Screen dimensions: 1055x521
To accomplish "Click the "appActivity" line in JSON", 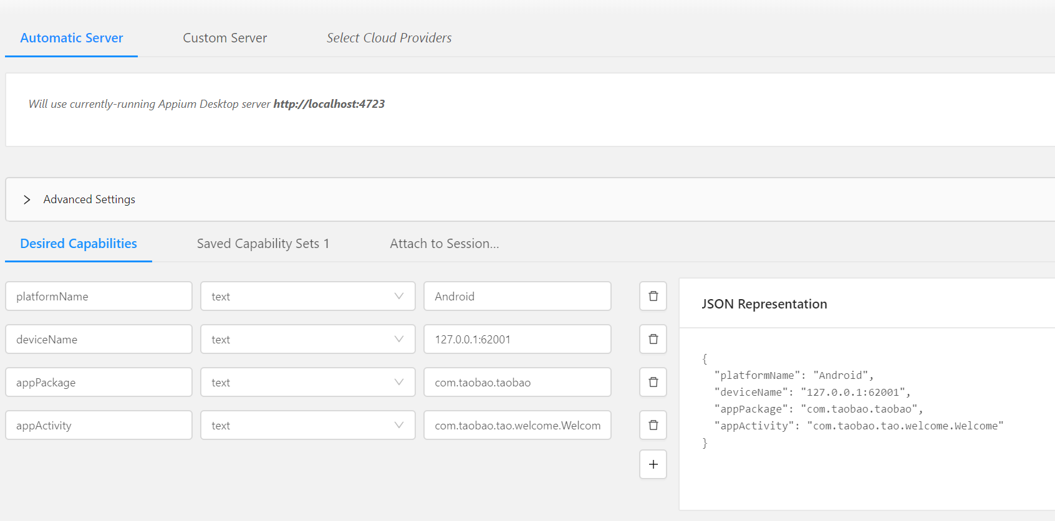I will click(x=859, y=426).
